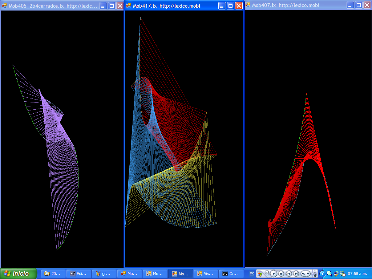Restore the media player from the taskbar toolbar
This screenshot has width=372, height=279.
click(315, 276)
